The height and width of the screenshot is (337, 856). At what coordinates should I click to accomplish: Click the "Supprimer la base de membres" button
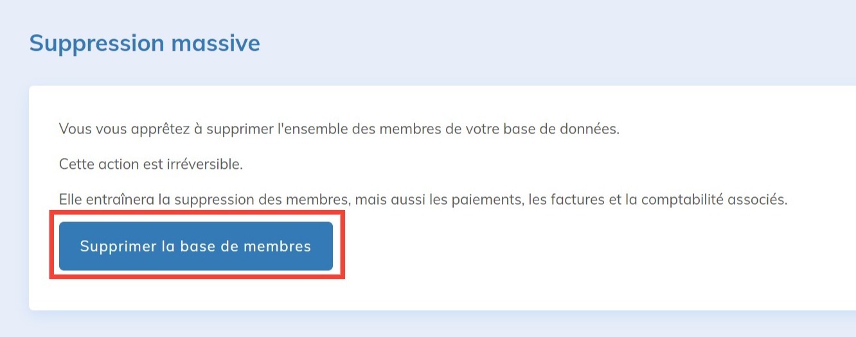tap(195, 246)
